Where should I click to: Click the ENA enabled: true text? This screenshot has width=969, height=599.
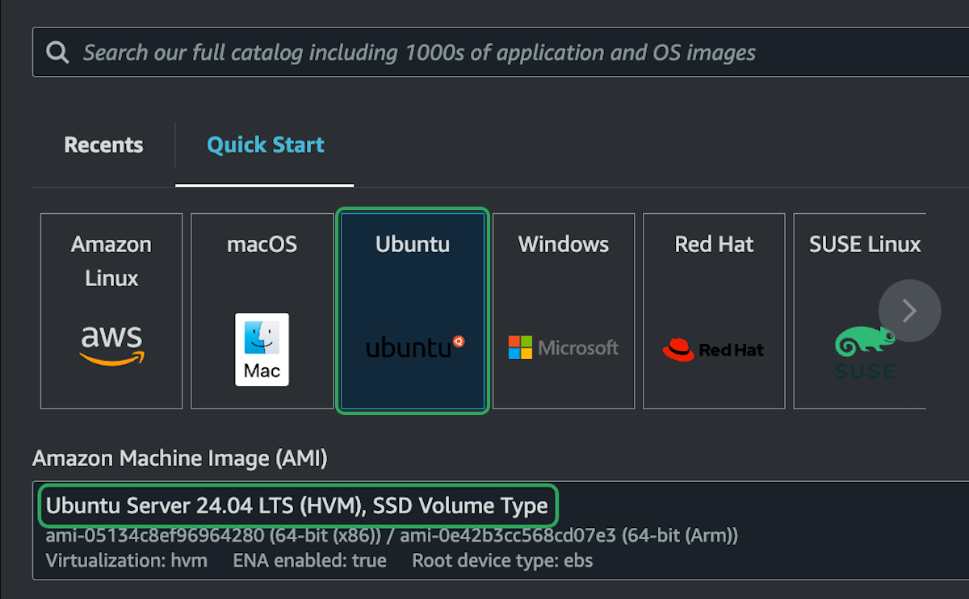point(310,560)
